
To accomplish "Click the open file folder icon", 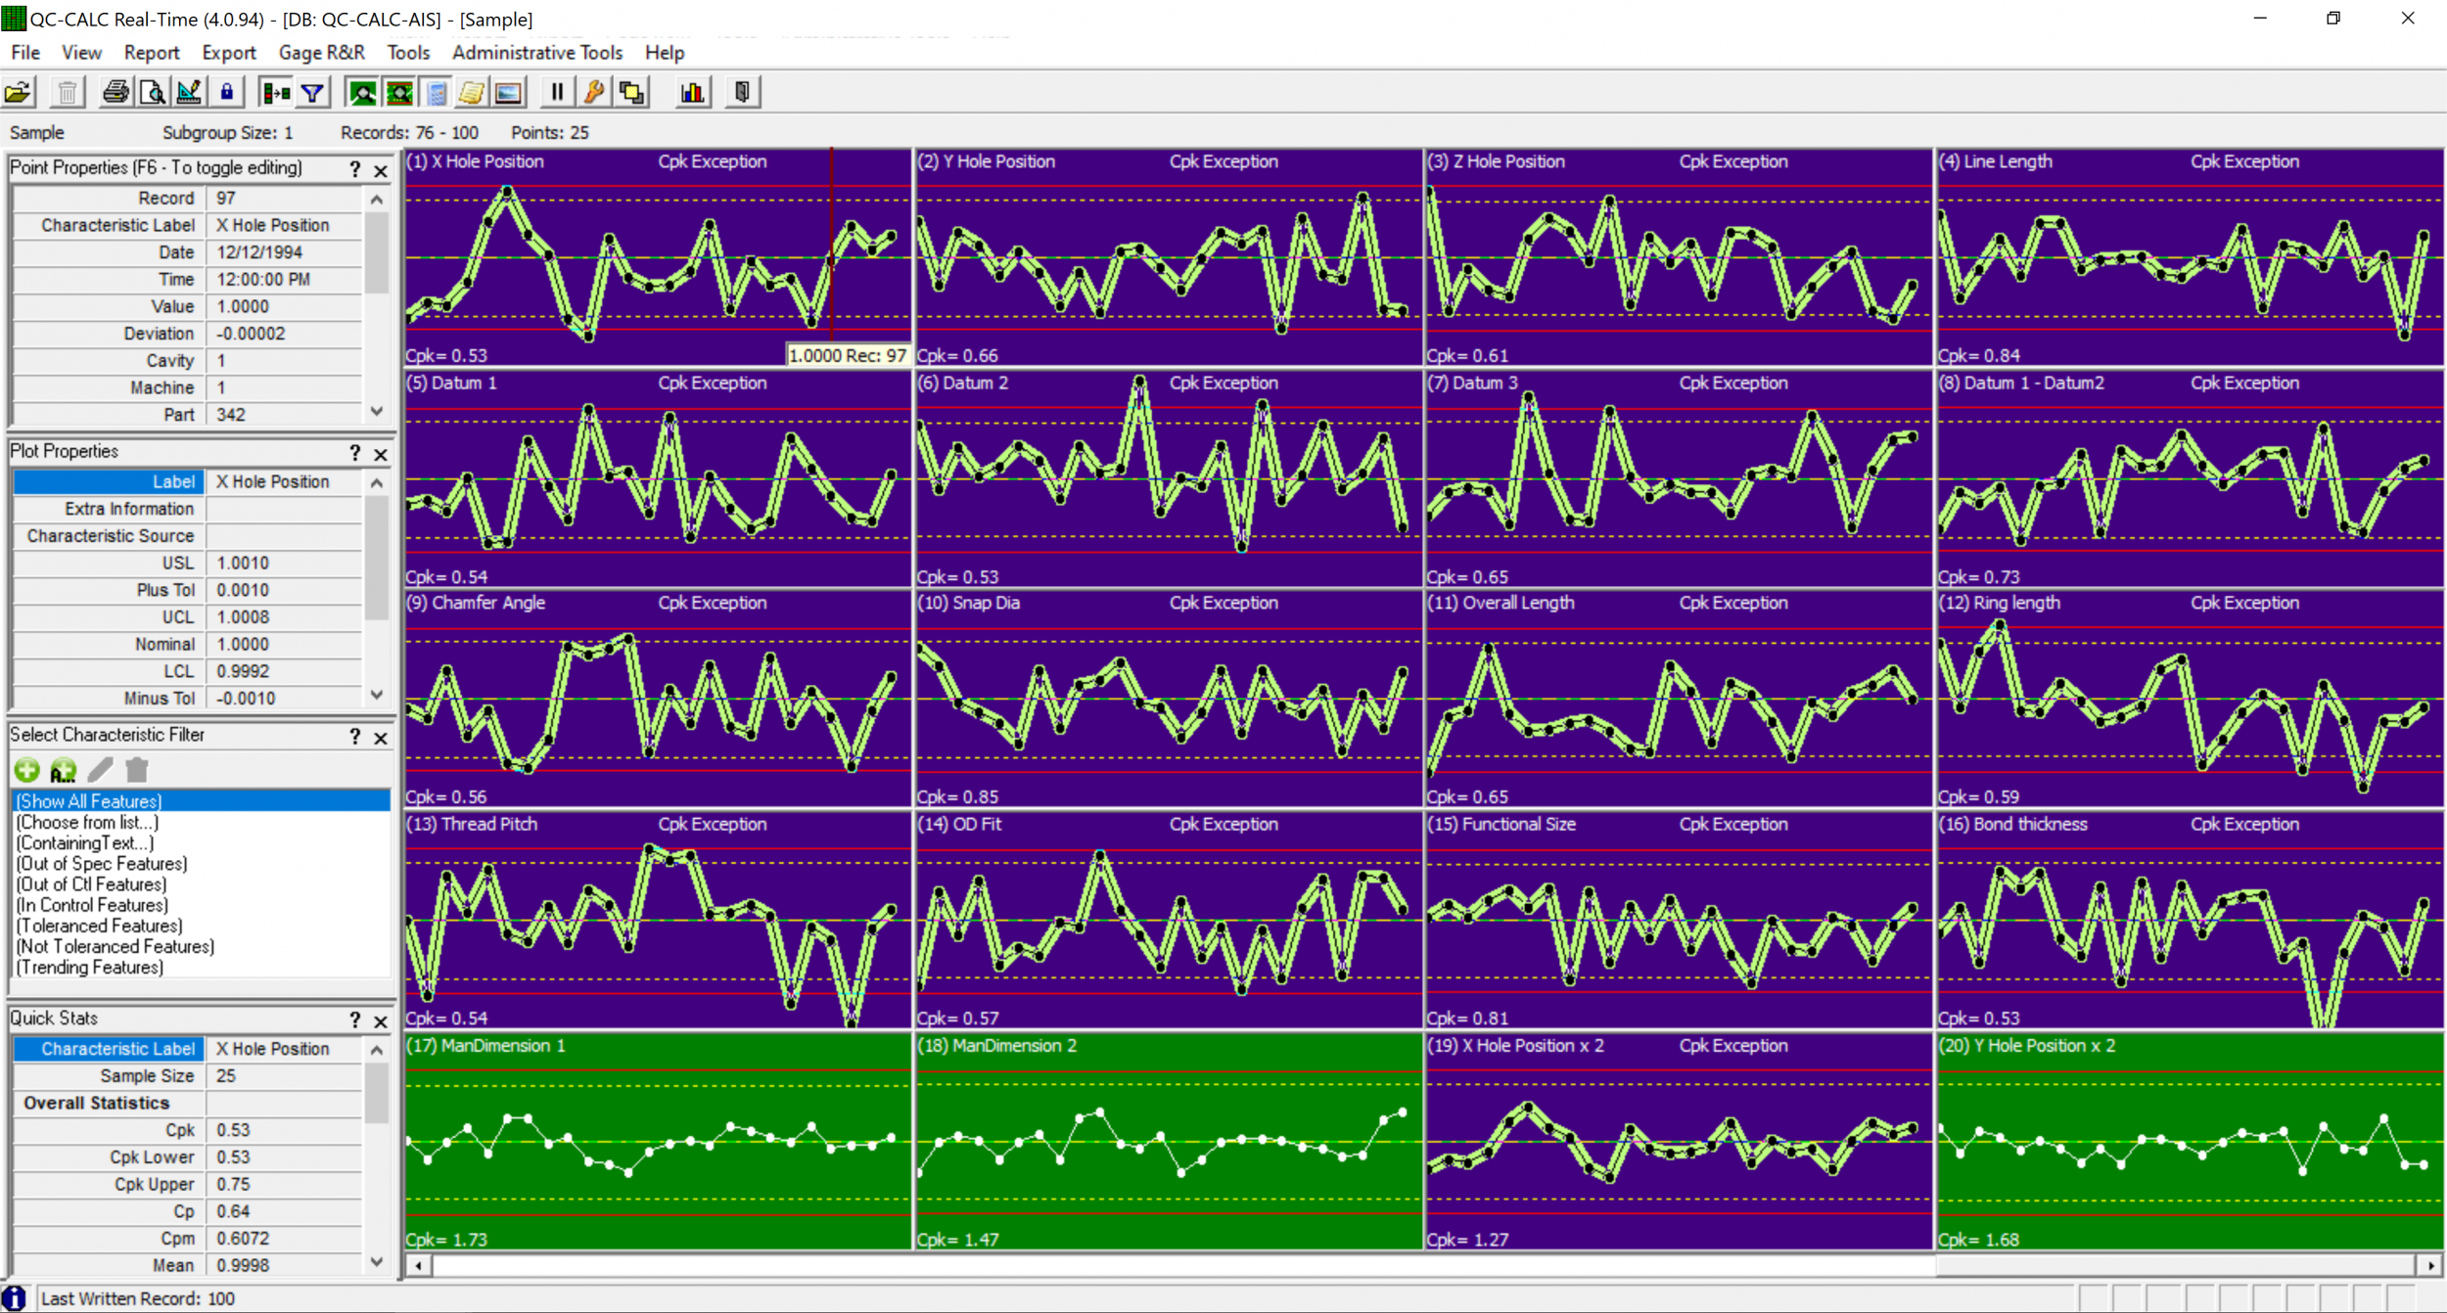I will 19,93.
